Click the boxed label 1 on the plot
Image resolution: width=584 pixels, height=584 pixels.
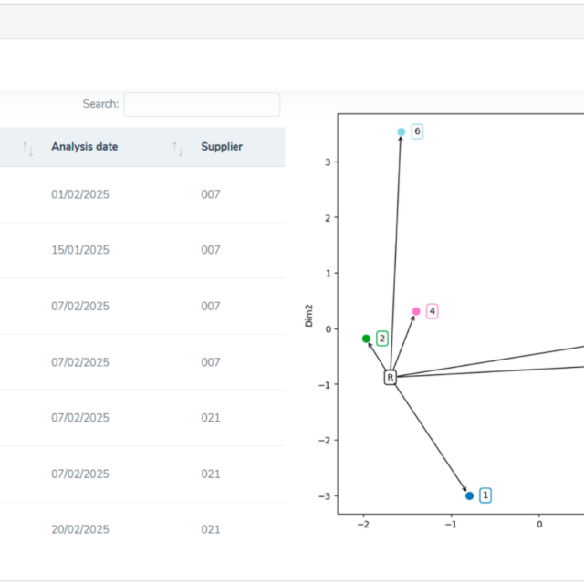point(485,495)
